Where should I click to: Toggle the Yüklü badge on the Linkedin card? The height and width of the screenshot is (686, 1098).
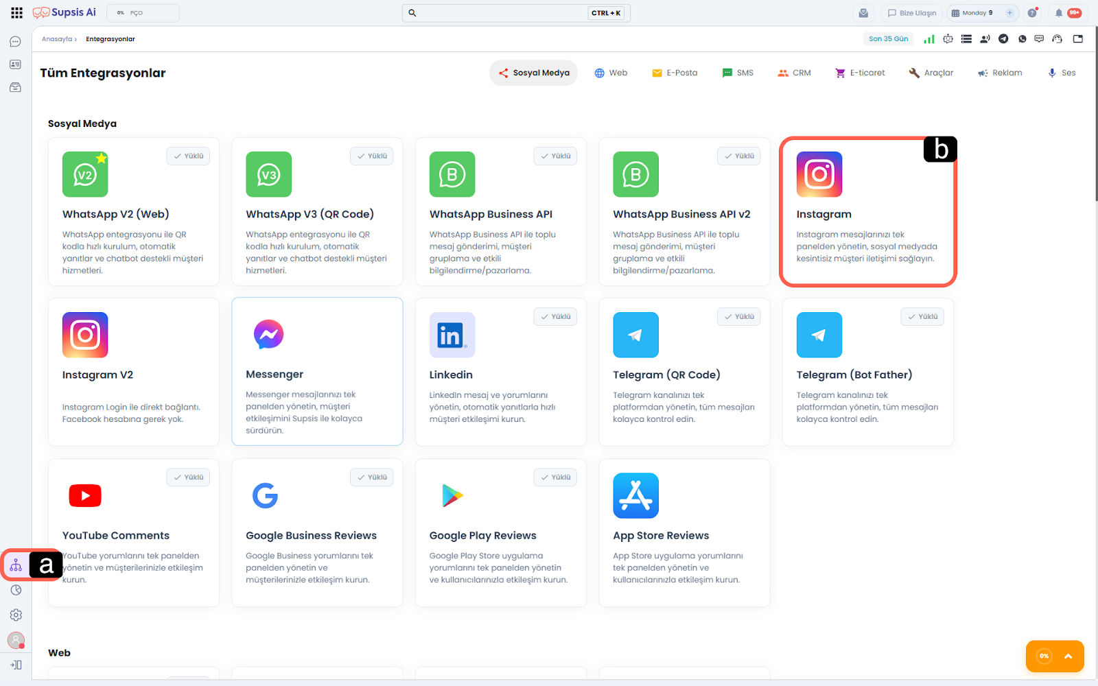[555, 317]
